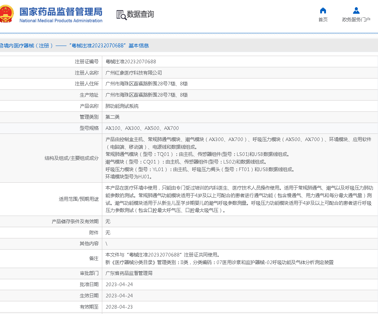Click the 结构及组成/主要组成成分 label
378x314 pixels.
click(72, 158)
